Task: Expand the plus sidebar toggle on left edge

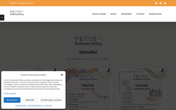Action: tap(2, 18)
